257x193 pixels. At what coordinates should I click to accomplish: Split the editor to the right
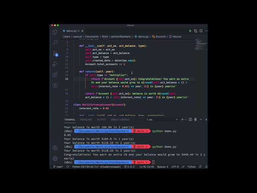tap(201, 31)
